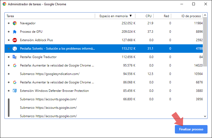Click the Chrome icon beside Navegador
The width and height of the screenshot is (212, 138).
(15, 23)
